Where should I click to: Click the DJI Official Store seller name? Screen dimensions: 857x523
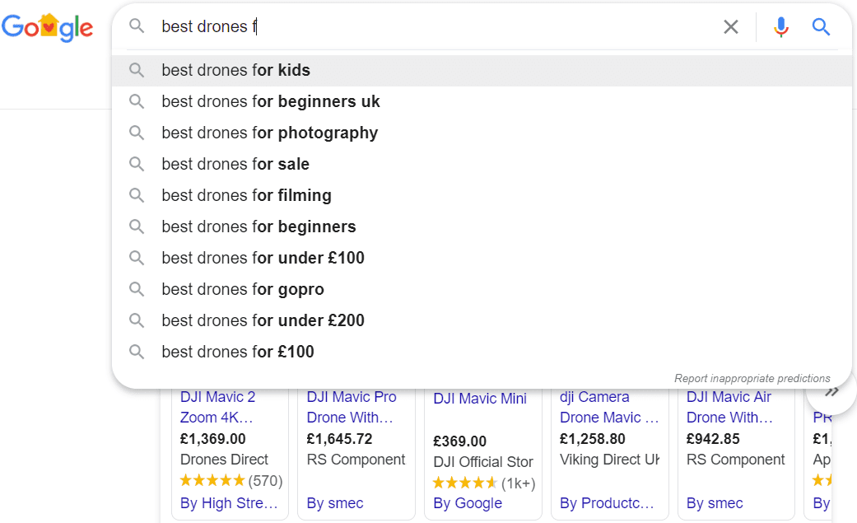coord(483,462)
